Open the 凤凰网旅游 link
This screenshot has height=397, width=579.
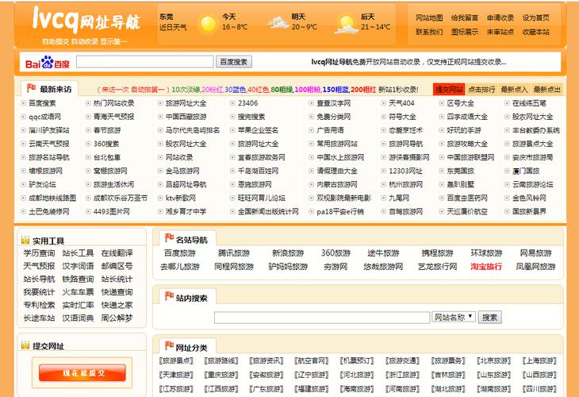tap(535, 267)
